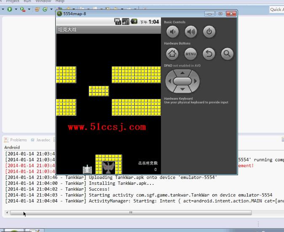Click the DPAD center button
Image resolution: width=284 pixels, height=232 pixels.
(182, 81)
